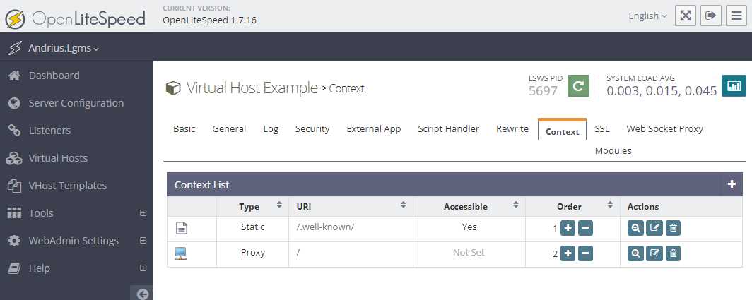Screen dimensions: 752x300
Task: Click the LSWS PID value 5697
Action: pyautogui.click(x=543, y=90)
